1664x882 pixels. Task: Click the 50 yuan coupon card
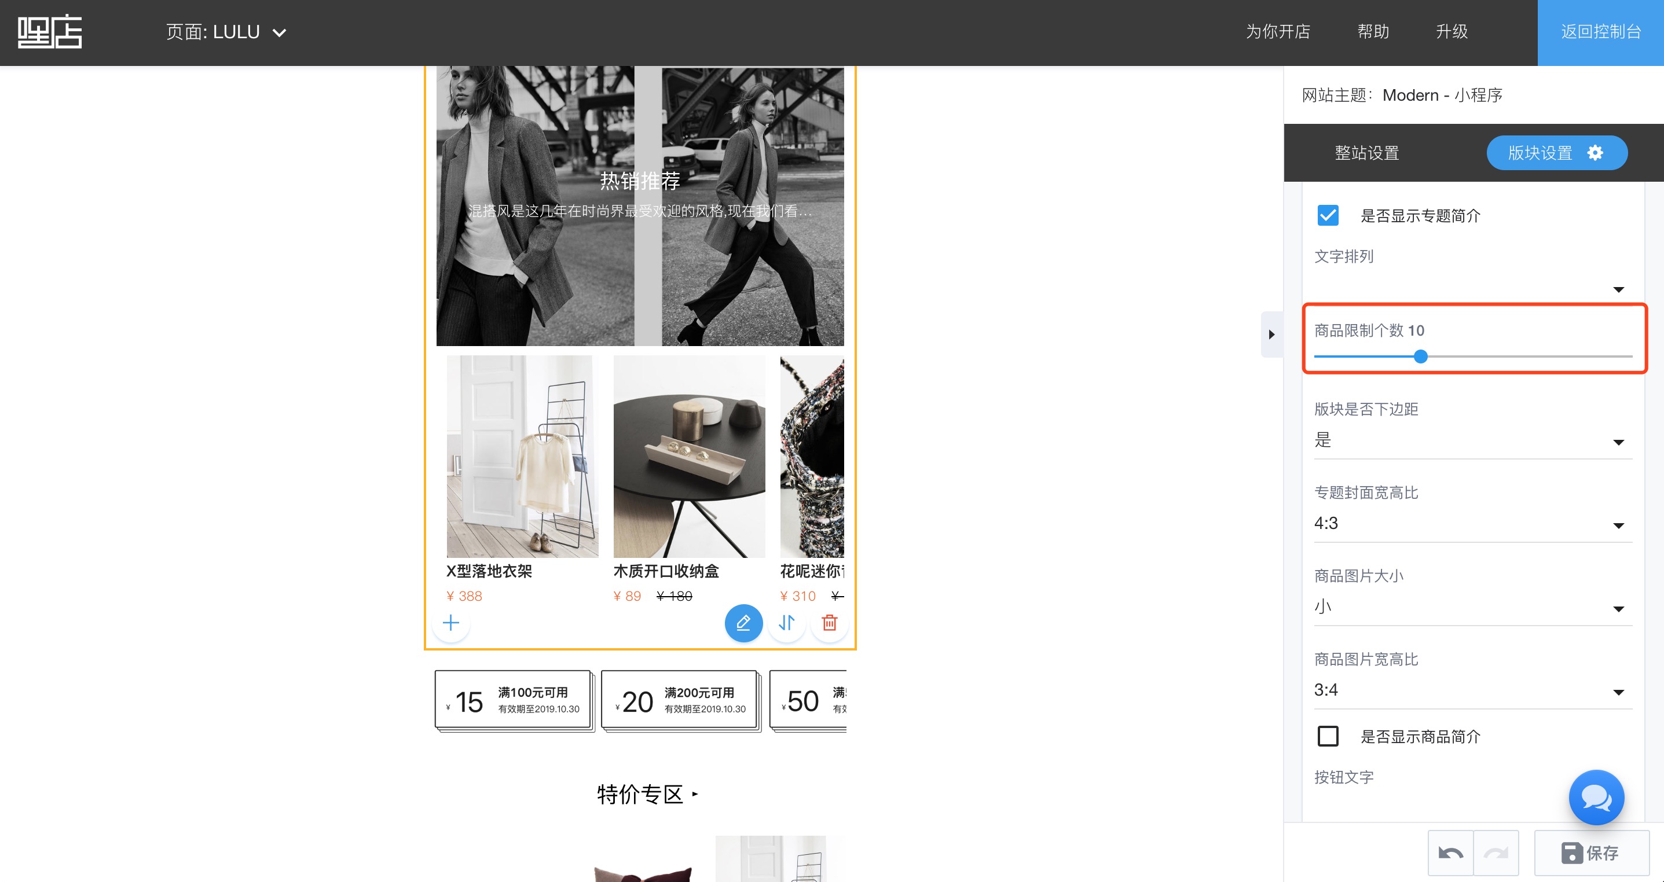[x=808, y=701]
